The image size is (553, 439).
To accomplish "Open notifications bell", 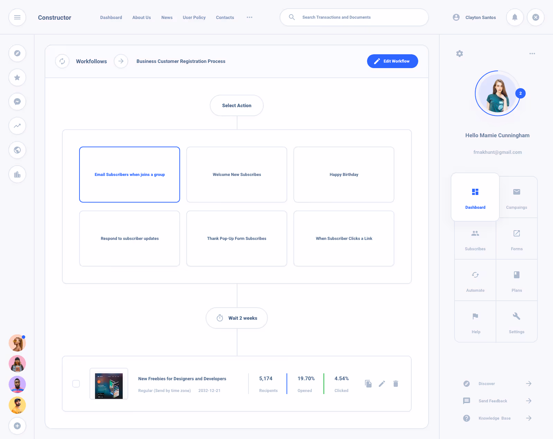I will (515, 17).
